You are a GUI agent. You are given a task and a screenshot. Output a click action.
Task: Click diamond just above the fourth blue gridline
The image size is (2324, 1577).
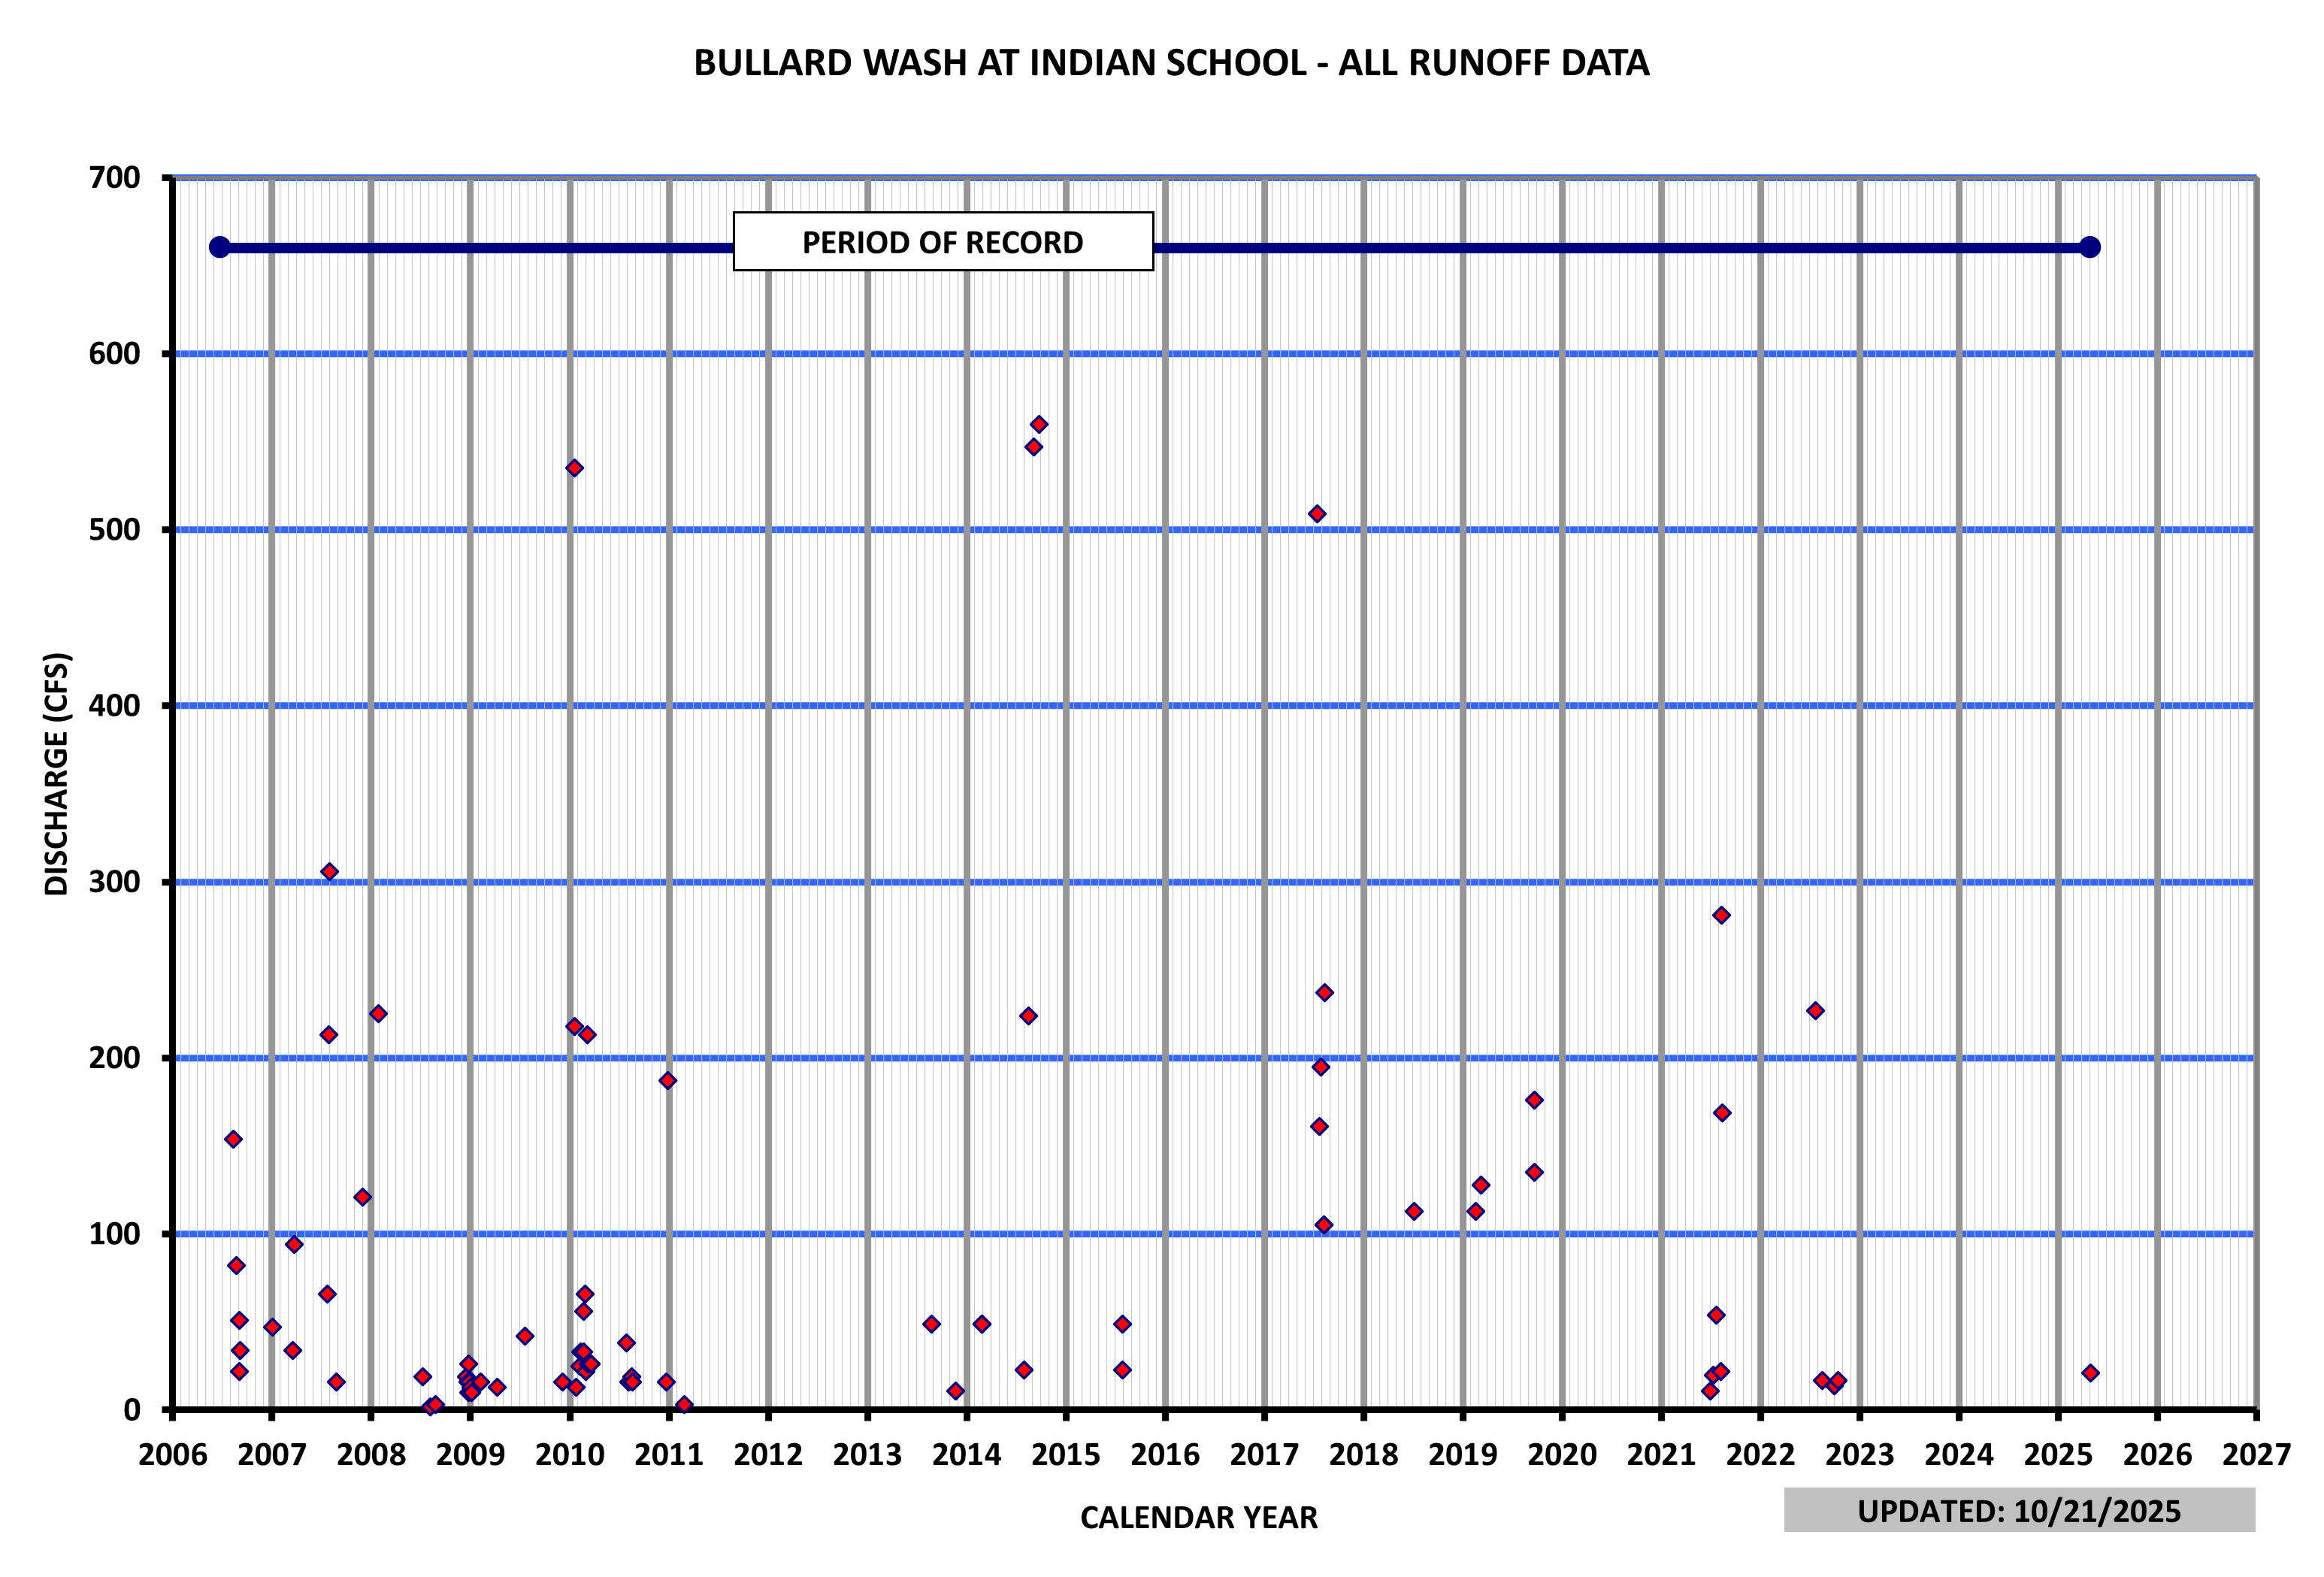329,872
